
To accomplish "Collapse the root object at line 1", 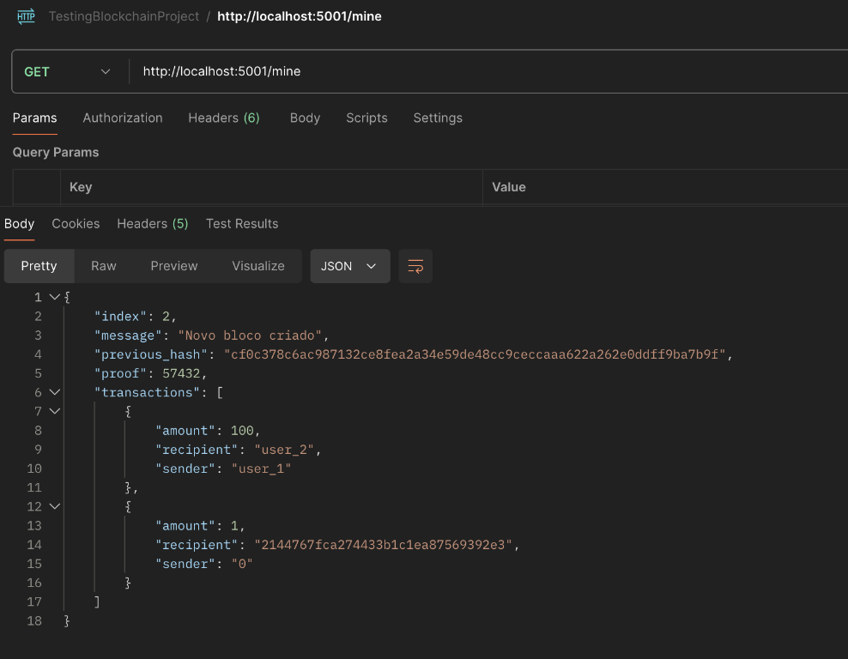I will [x=55, y=297].
